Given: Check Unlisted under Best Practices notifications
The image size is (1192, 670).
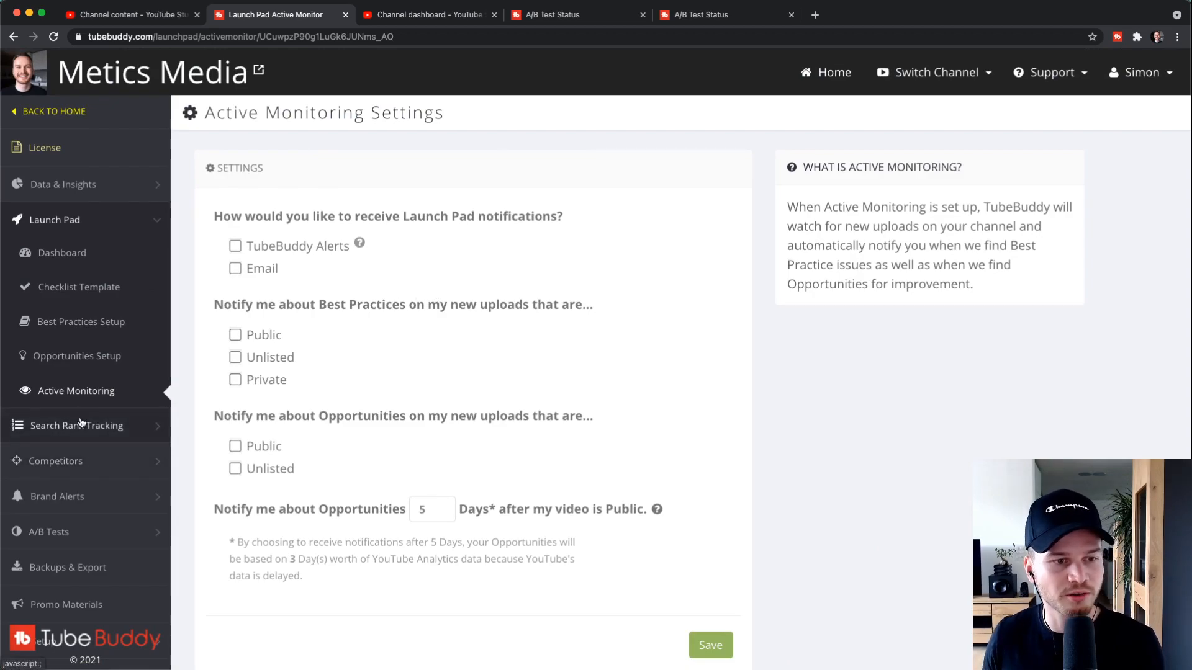Looking at the screenshot, I should (x=235, y=357).
